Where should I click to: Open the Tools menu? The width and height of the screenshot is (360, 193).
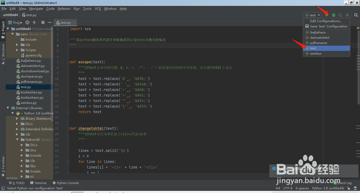coord(87,9)
